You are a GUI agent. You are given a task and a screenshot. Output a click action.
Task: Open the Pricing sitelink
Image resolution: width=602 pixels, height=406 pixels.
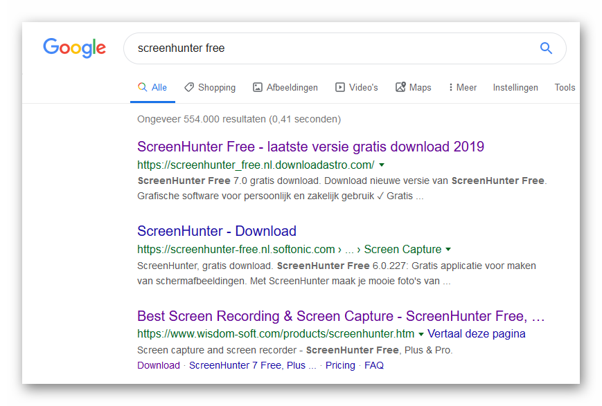coord(340,365)
